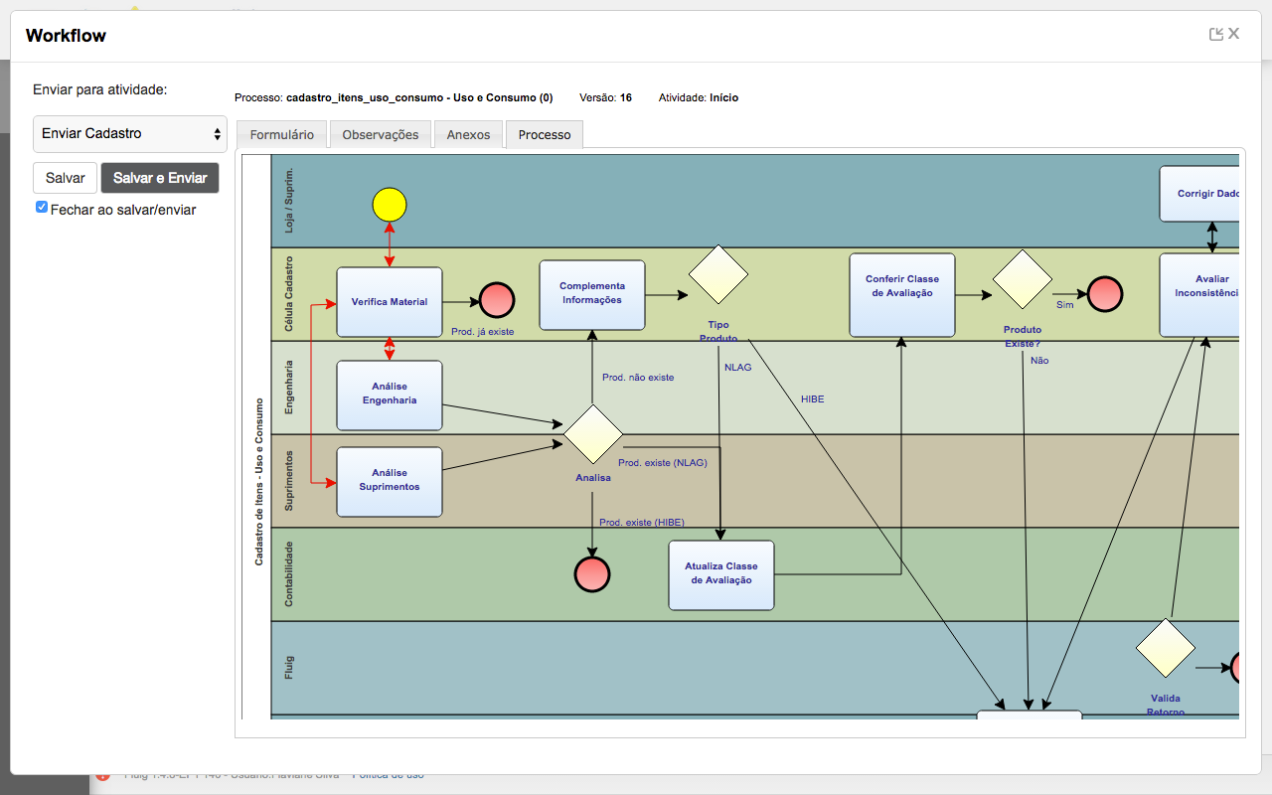The height and width of the screenshot is (795, 1272).
Task: Switch to the Formulário tab
Action: 282,134
